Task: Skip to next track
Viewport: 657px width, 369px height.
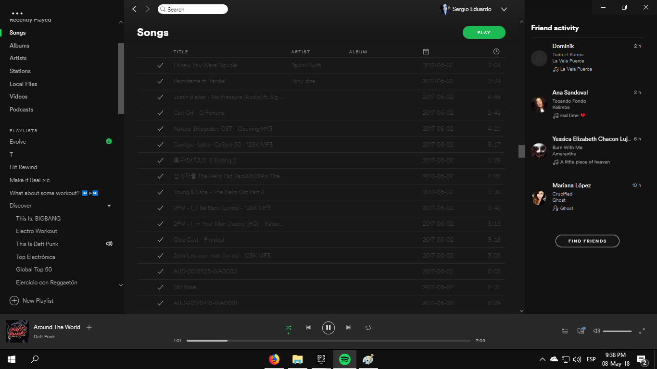Action: point(348,328)
